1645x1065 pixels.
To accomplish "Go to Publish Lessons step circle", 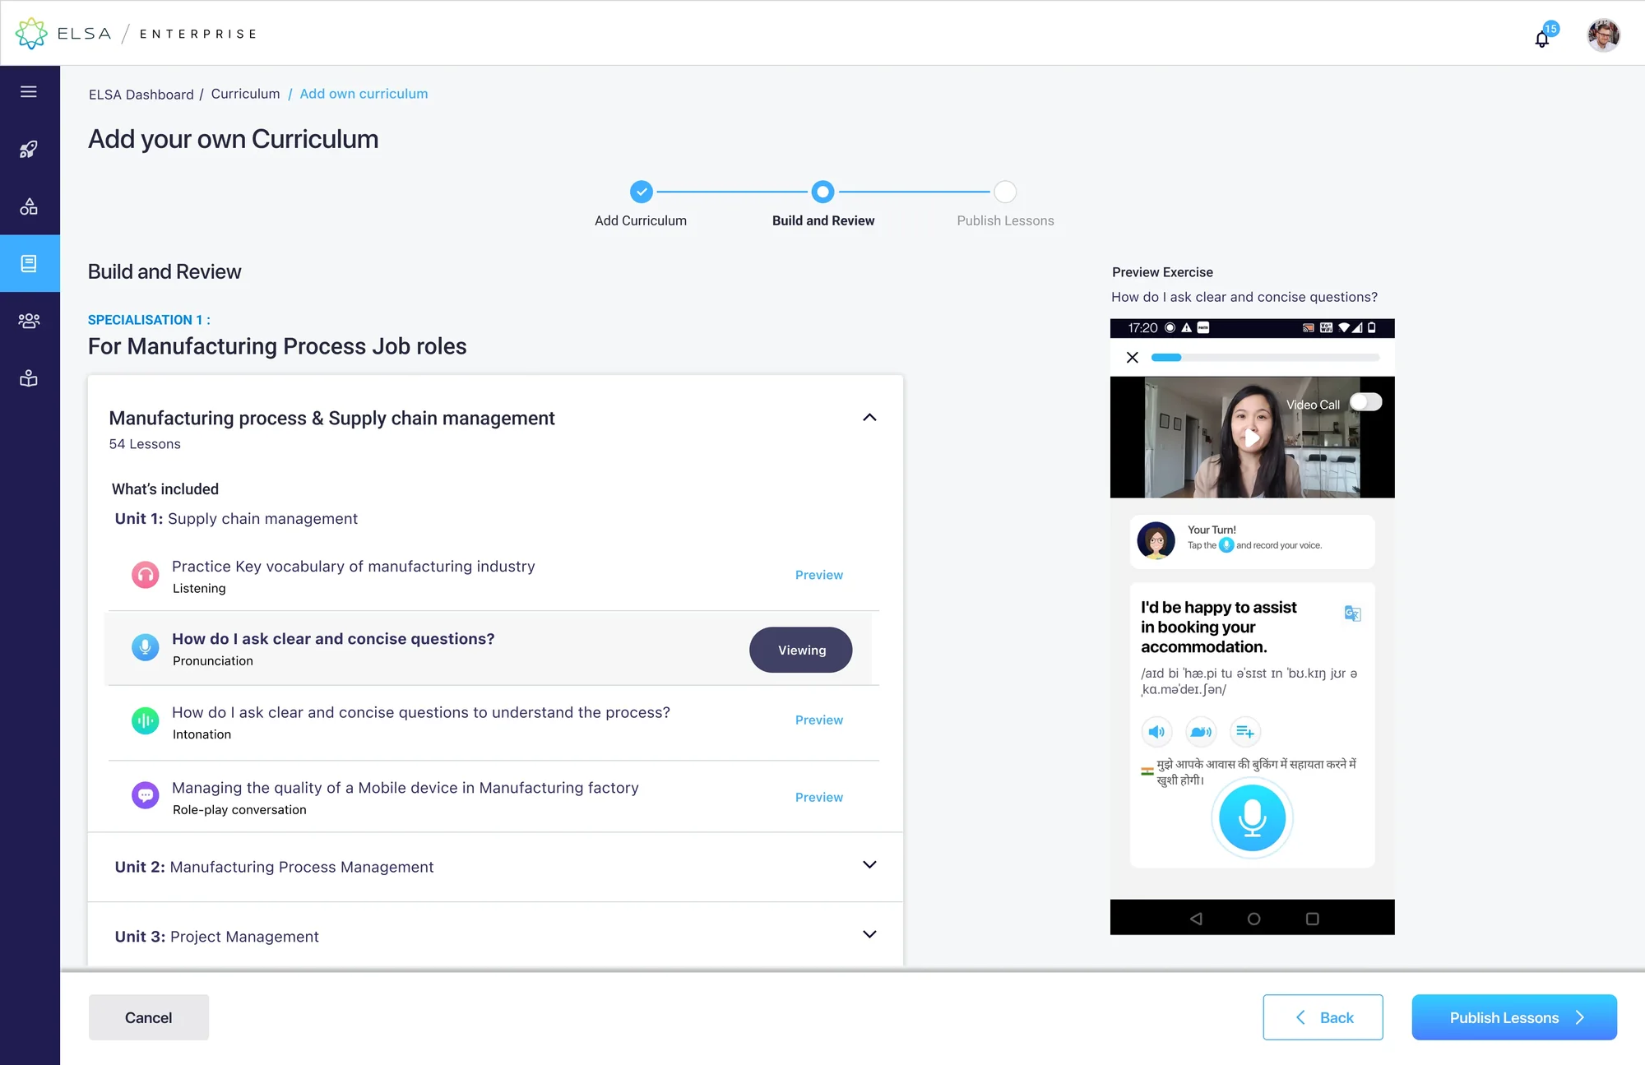I will tap(1005, 192).
